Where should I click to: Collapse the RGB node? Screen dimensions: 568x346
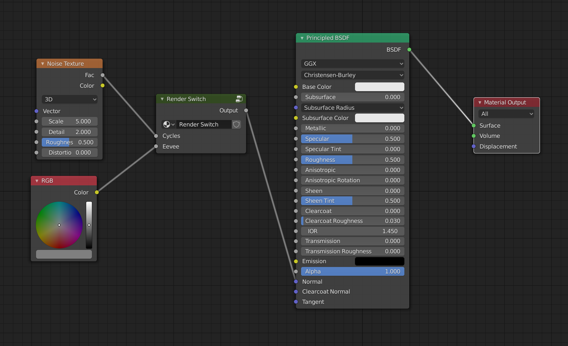[x=37, y=181]
